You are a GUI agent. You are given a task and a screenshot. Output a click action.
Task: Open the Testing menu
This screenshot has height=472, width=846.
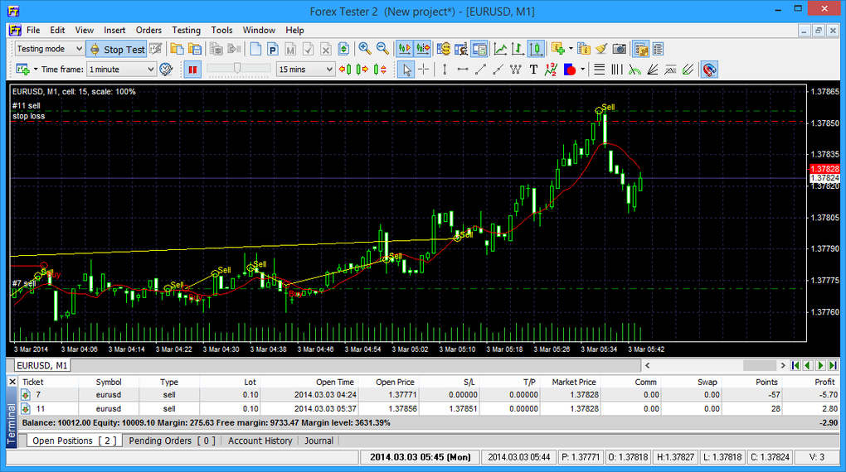pyautogui.click(x=186, y=30)
